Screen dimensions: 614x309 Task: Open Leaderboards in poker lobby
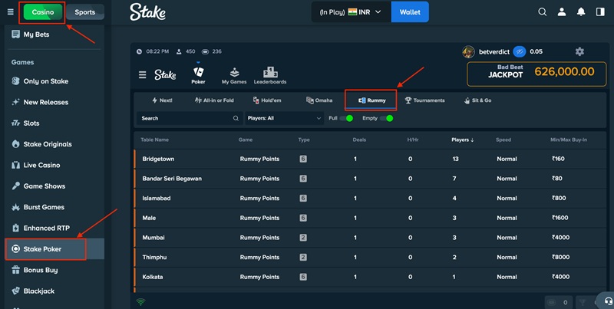[270, 75]
